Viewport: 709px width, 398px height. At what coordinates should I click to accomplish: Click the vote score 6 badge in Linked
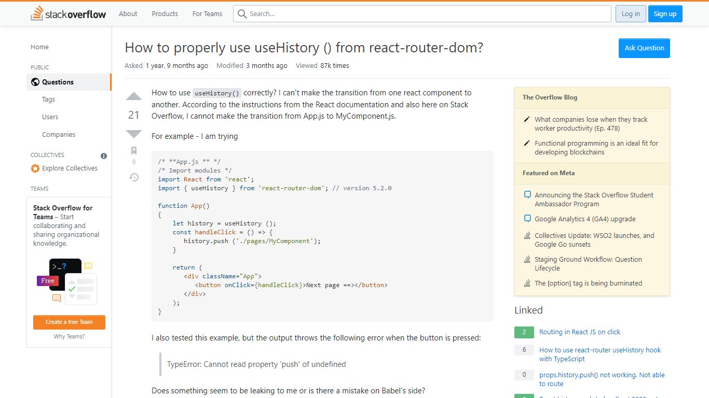point(524,350)
